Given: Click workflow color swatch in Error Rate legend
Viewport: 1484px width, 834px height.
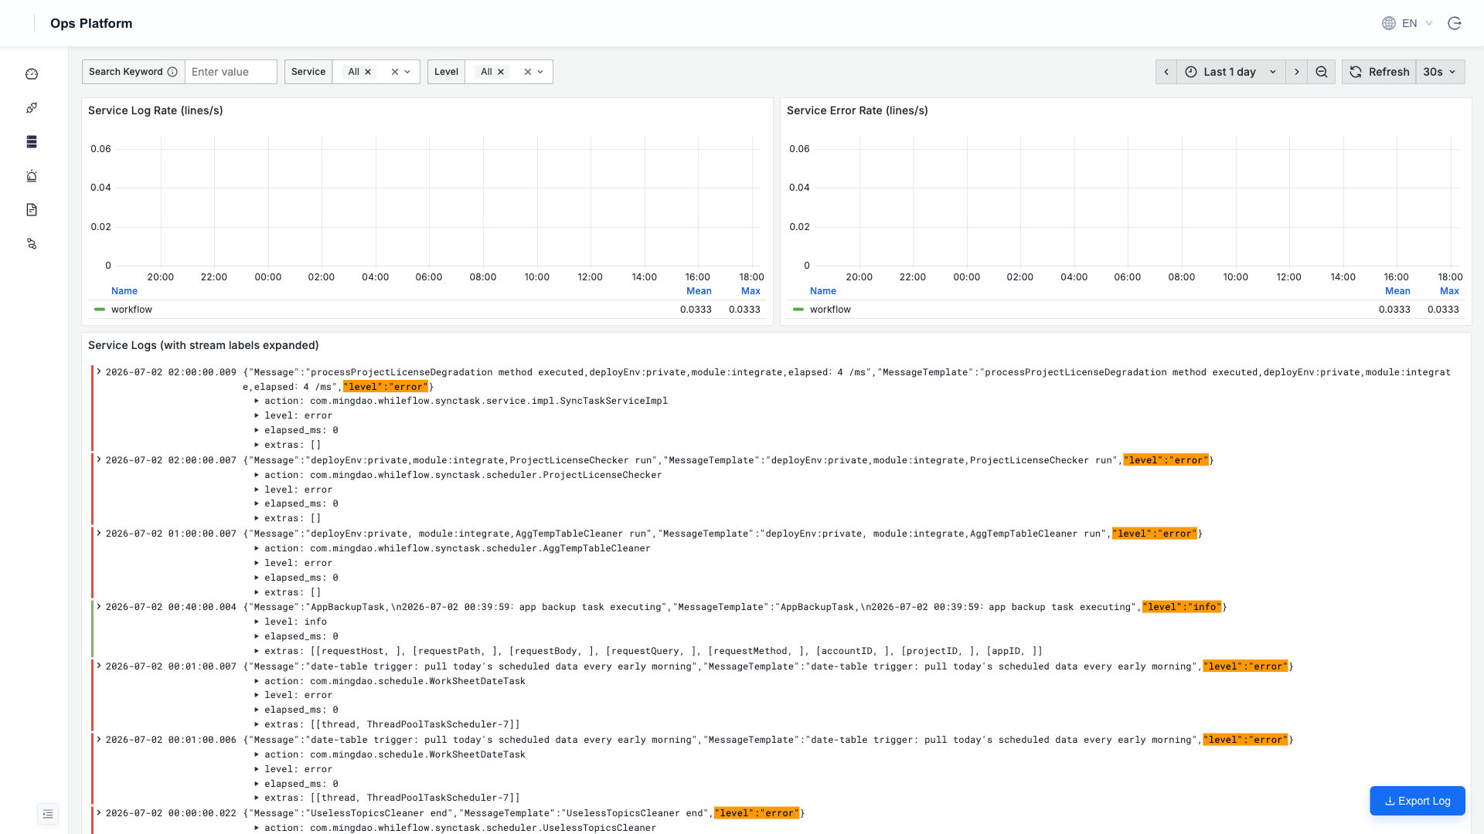Looking at the screenshot, I should tap(798, 310).
